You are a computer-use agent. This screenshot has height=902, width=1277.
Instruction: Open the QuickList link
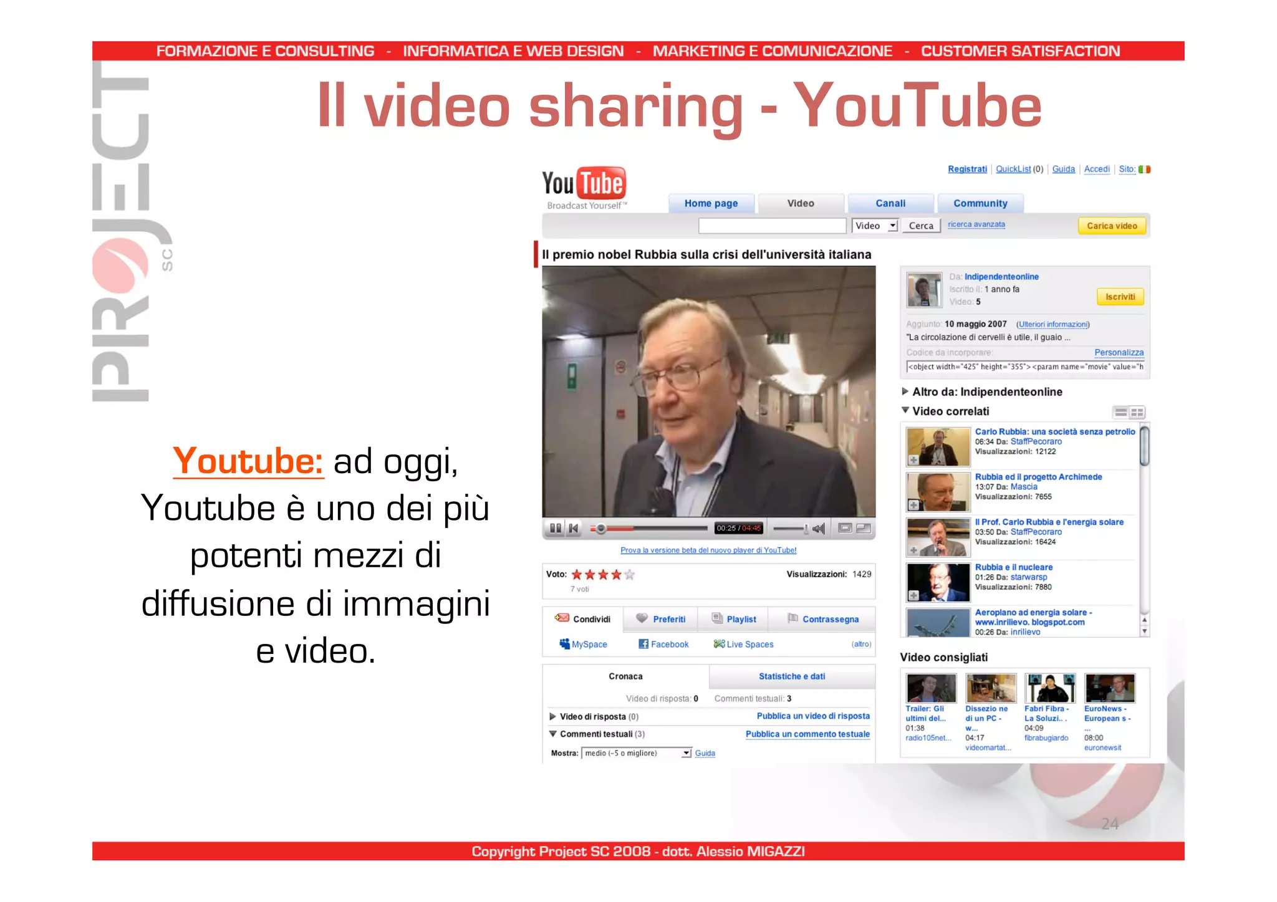1013,169
